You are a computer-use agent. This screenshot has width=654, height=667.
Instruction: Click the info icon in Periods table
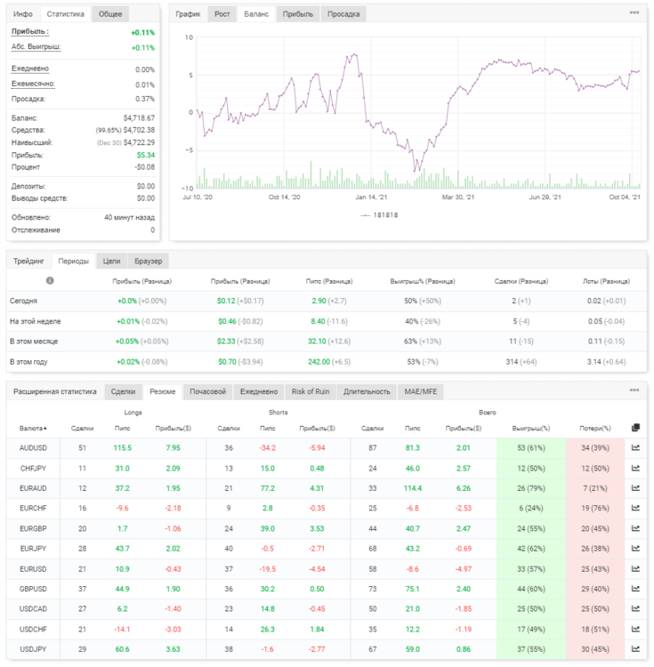[x=50, y=281]
